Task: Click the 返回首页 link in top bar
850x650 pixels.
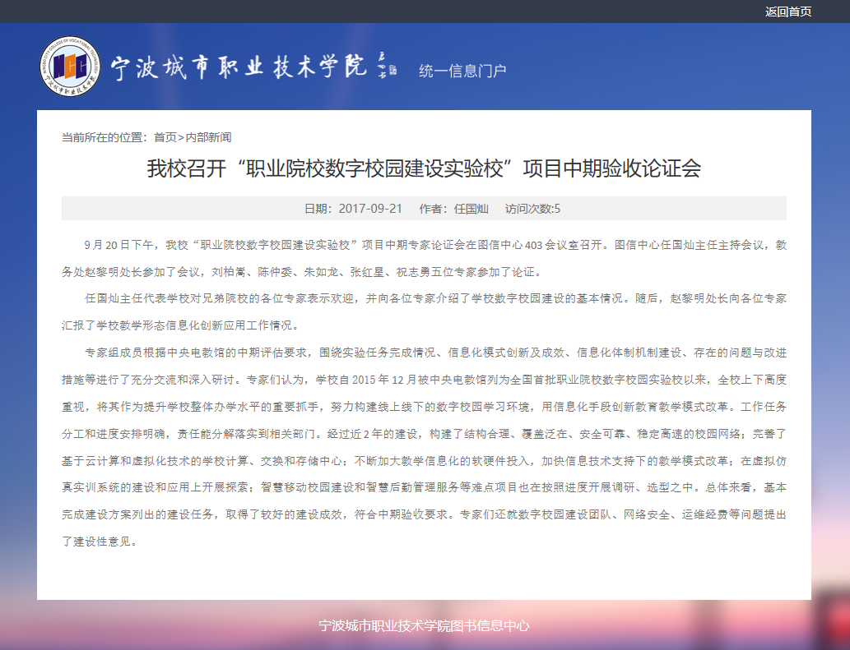Action: (x=787, y=12)
